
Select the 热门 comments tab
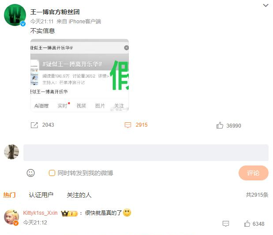[x=9, y=195]
